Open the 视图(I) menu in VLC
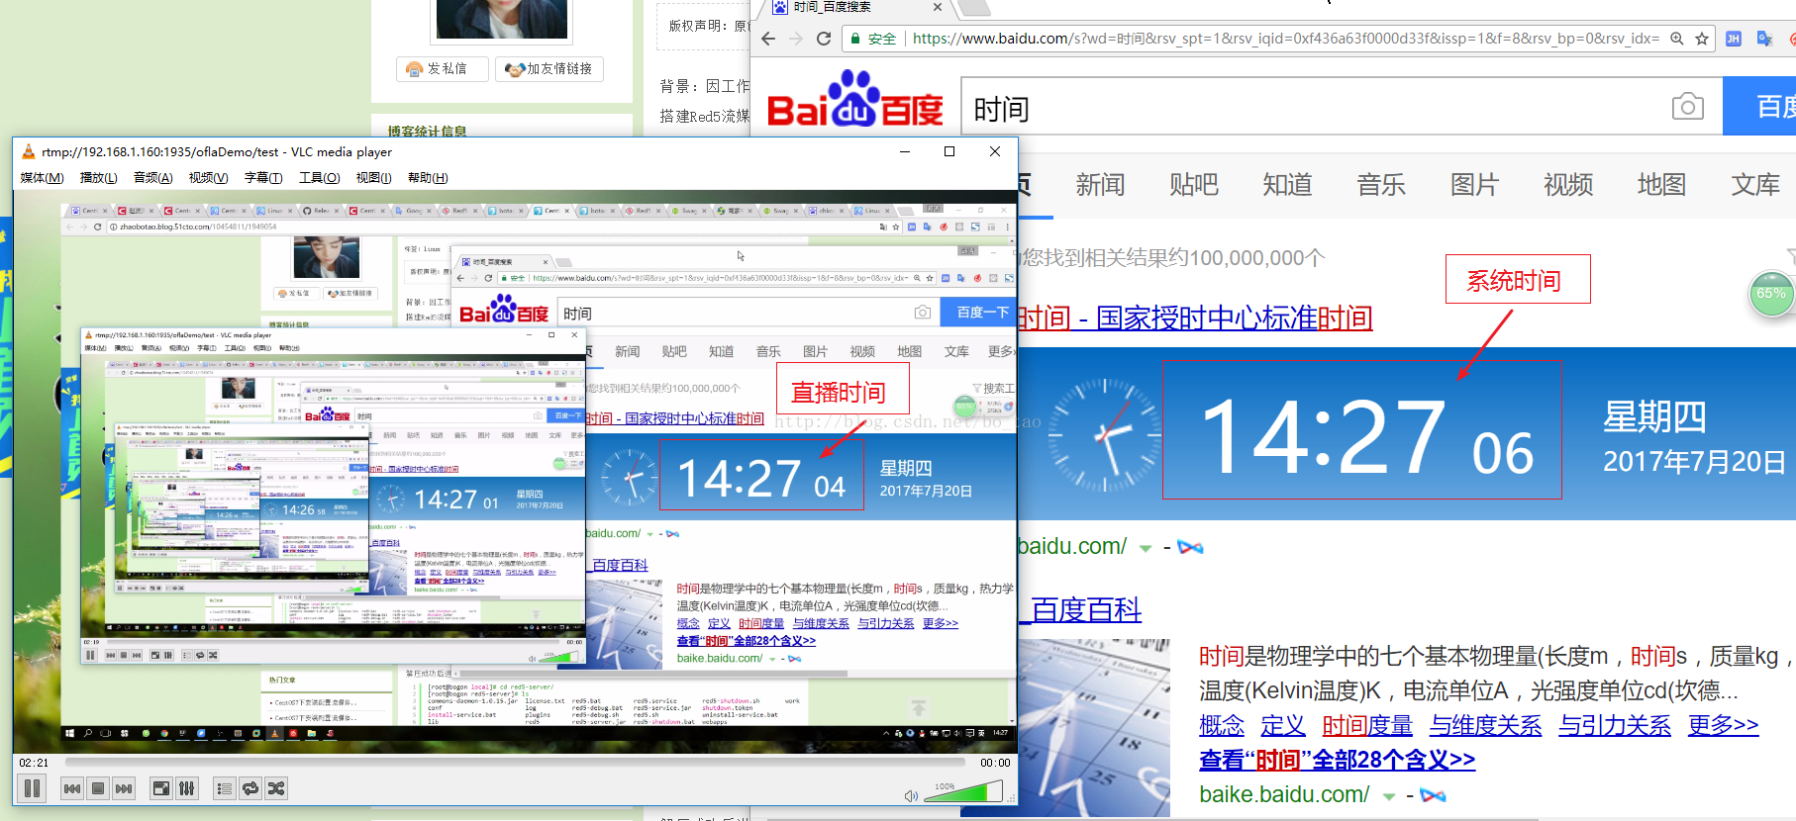1796x821 pixels. point(373,178)
